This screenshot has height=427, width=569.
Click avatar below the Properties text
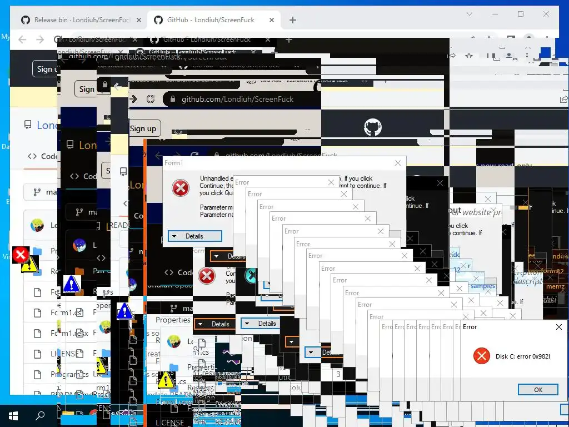[174, 342]
